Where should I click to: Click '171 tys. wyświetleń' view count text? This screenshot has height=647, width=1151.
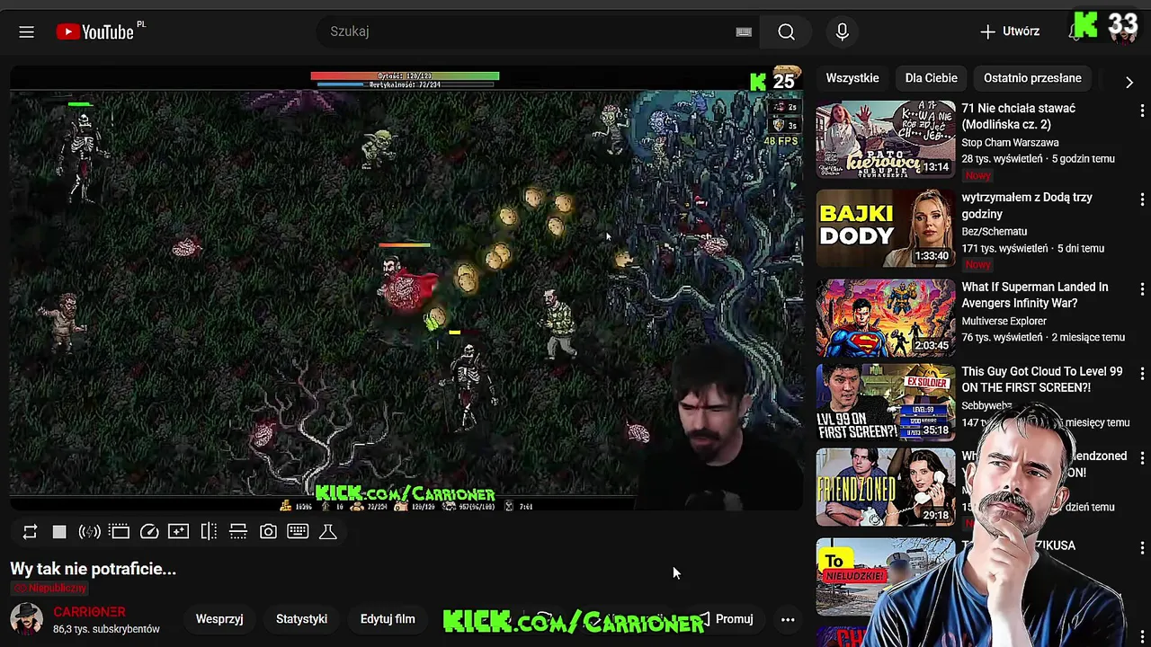tap(1004, 248)
